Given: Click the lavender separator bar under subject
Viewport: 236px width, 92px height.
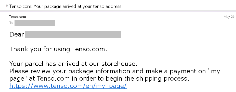Looking at the screenshot, I should (x=118, y=11).
